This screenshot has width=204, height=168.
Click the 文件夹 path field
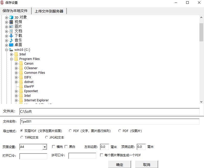pyautogui.click(x=109, y=112)
